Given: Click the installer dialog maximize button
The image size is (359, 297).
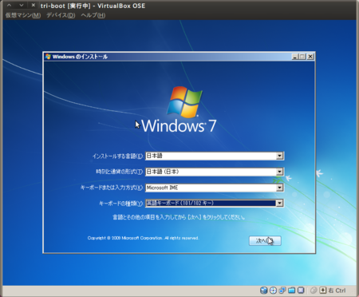Looking at the screenshot, I should pyautogui.click(x=302, y=57).
